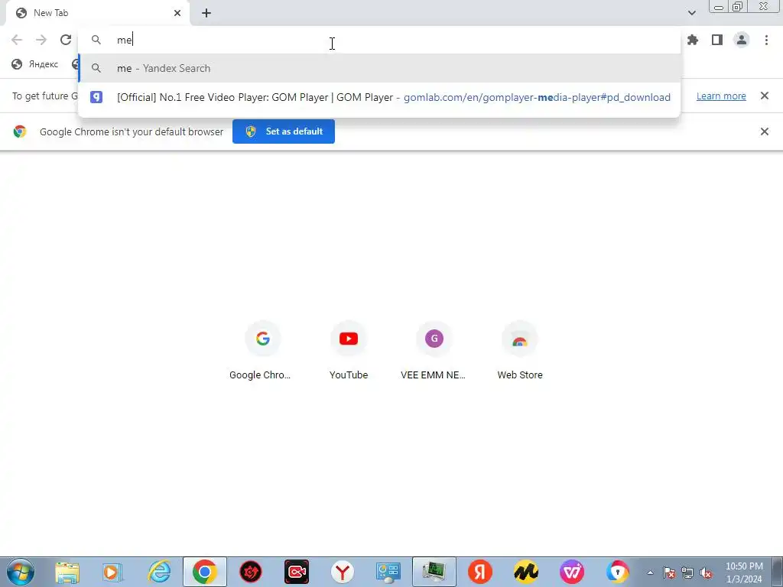Viewport: 783px width, 587px height.
Task: Dismiss the update notice infobar
Action: point(764,96)
